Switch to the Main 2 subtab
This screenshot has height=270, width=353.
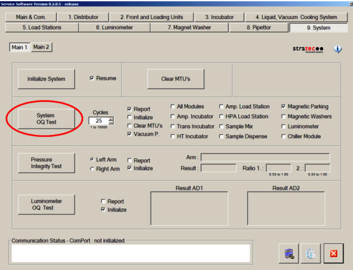pos(41,47)
